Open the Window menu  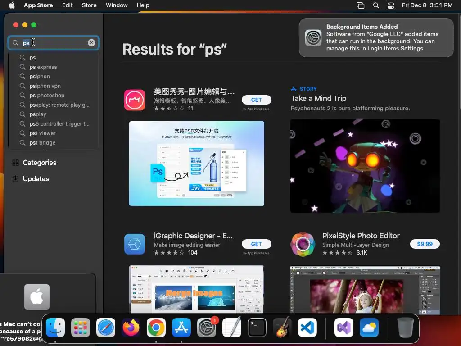coord(117,5)
